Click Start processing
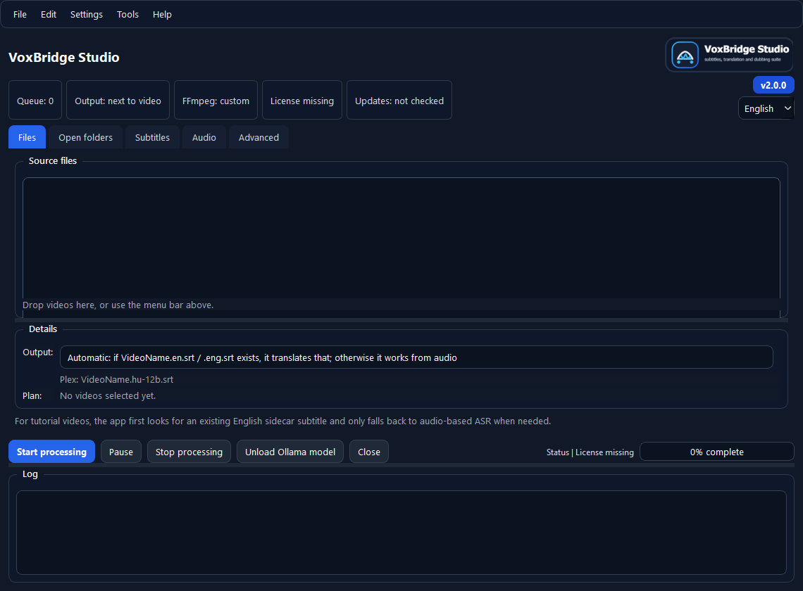 coord(51,451)
